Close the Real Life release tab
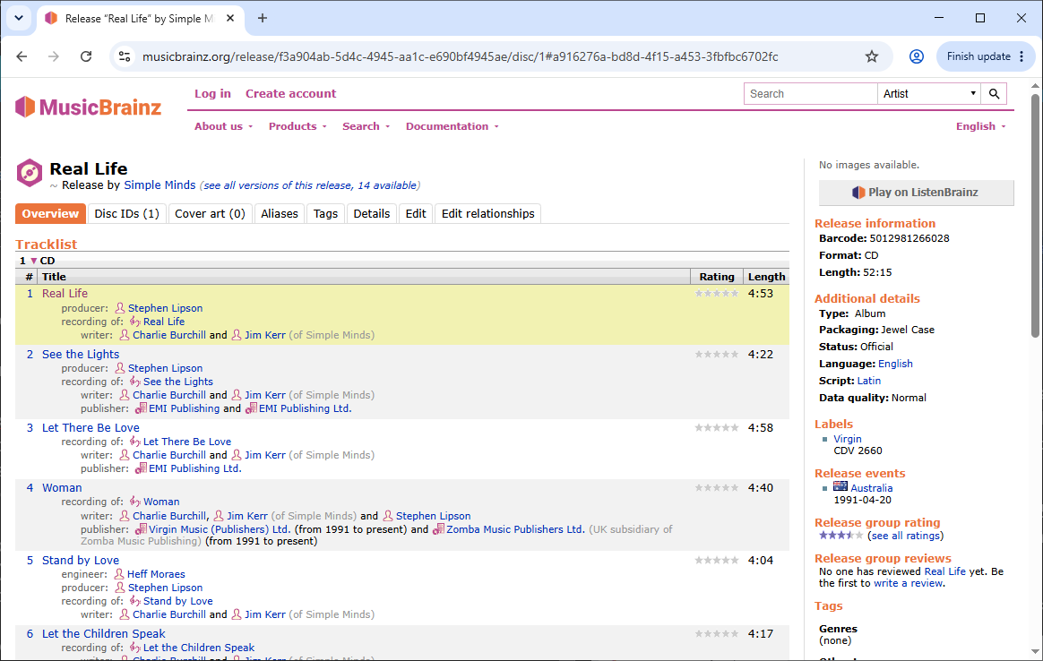1043x661 pixels. (x=230, y=18)
